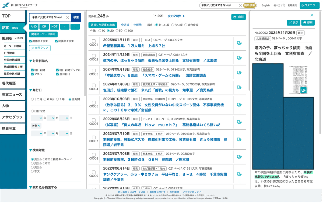
Task: Sort by 適合度順 radio button
Action: pyautogui.click(x=186, y=25)
